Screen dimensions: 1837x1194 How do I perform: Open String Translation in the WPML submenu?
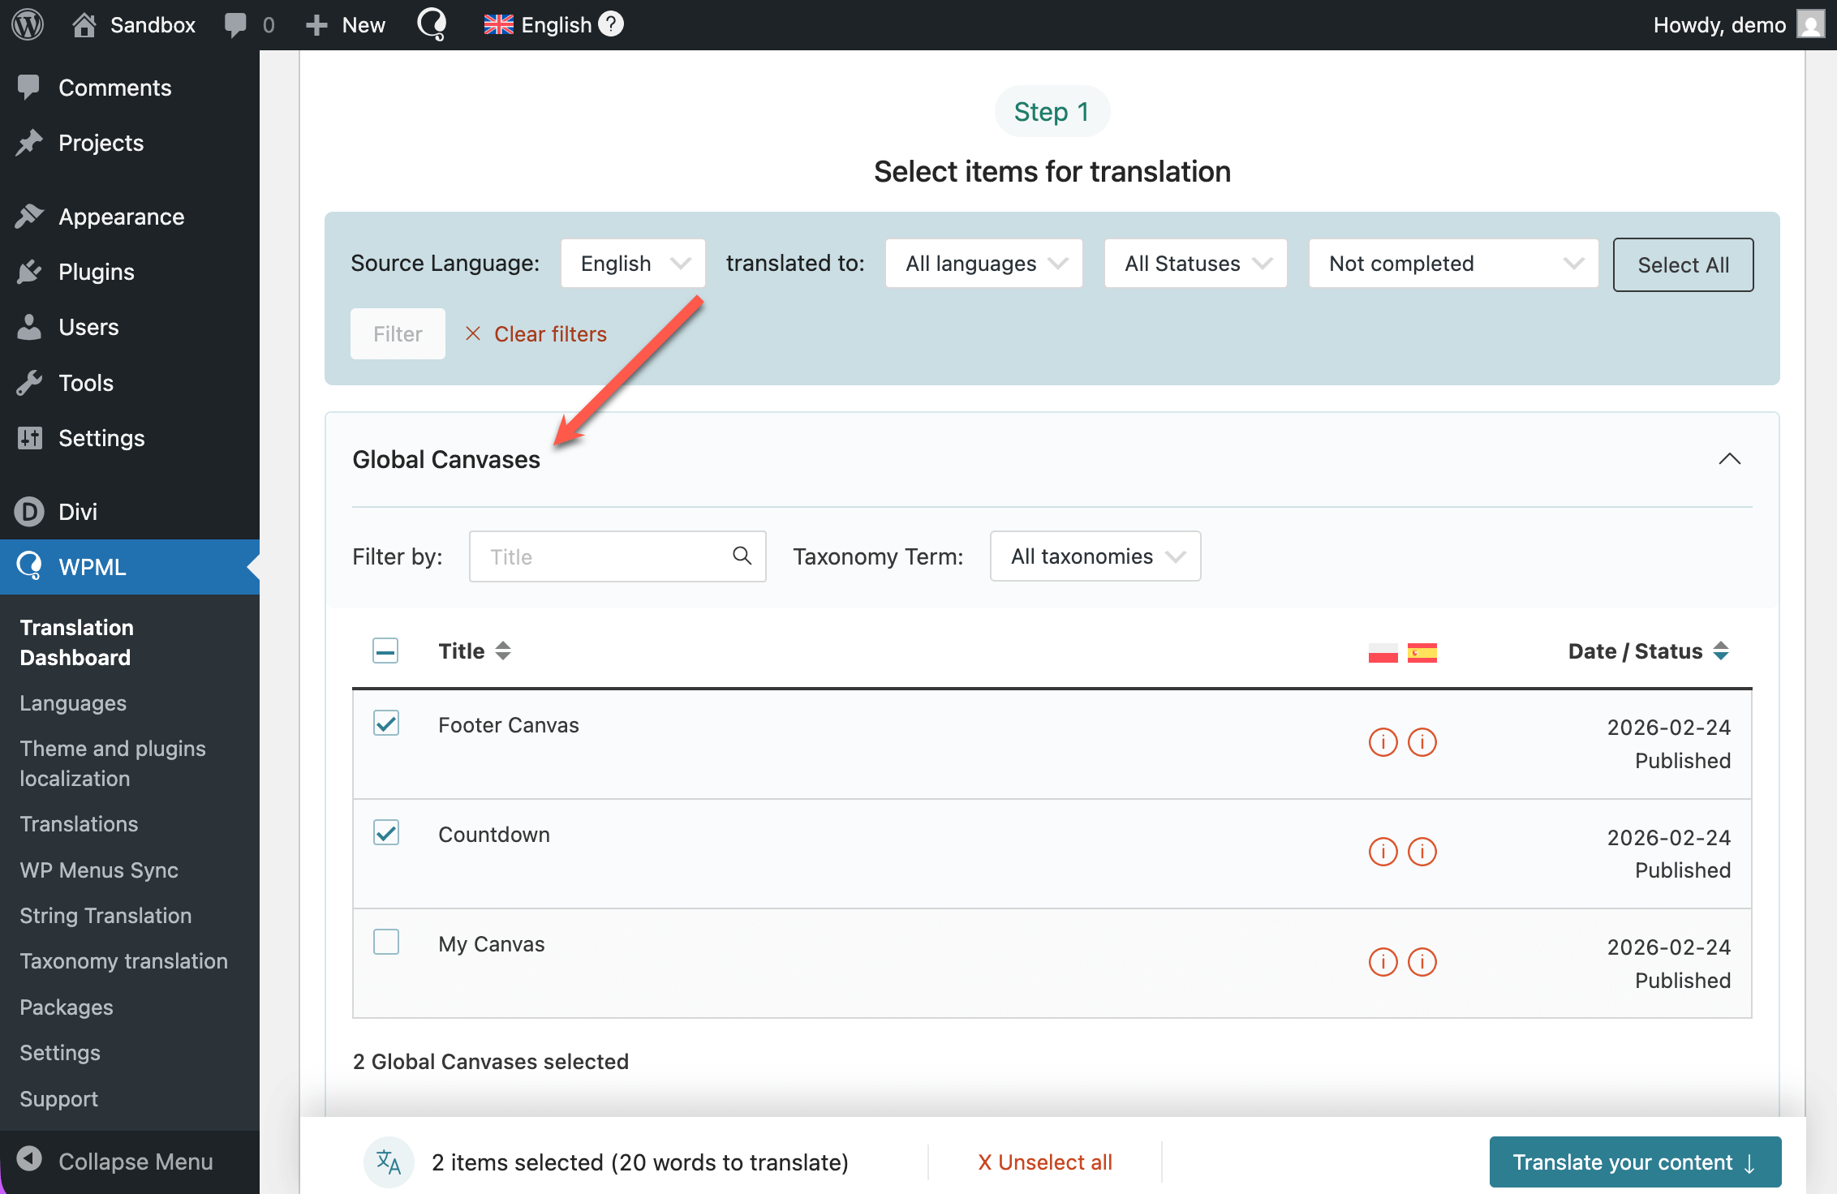point(105,916)
